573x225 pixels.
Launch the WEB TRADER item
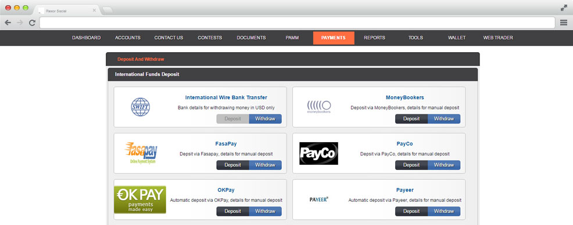pos(498,38)
